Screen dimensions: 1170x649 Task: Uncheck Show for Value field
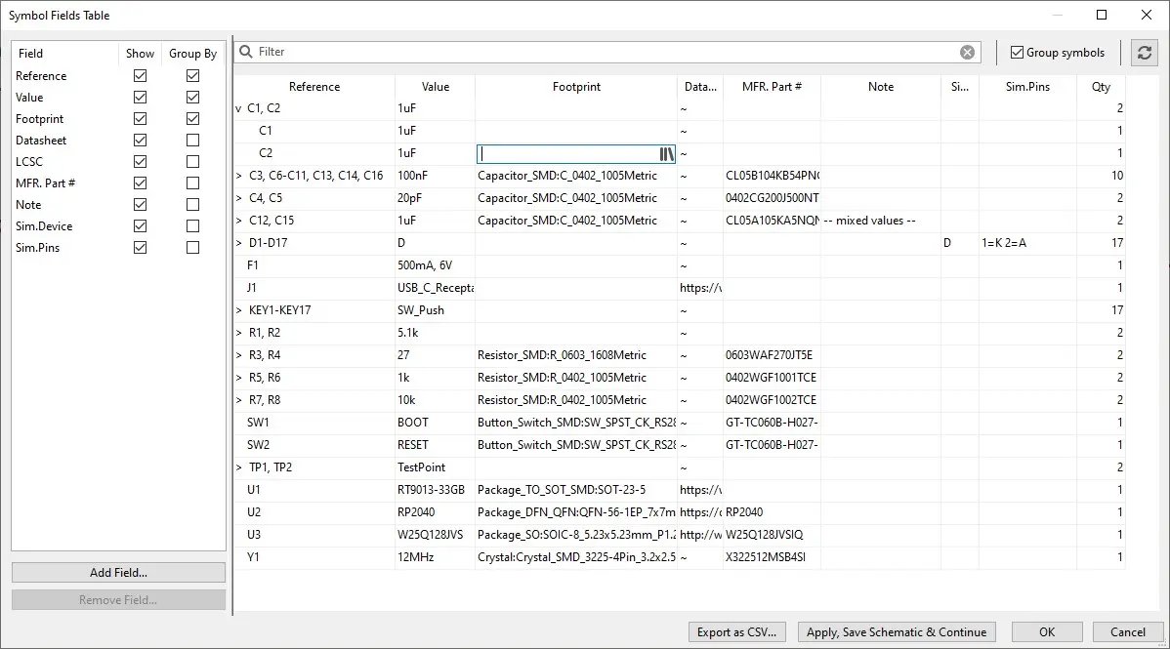(141, 97)
